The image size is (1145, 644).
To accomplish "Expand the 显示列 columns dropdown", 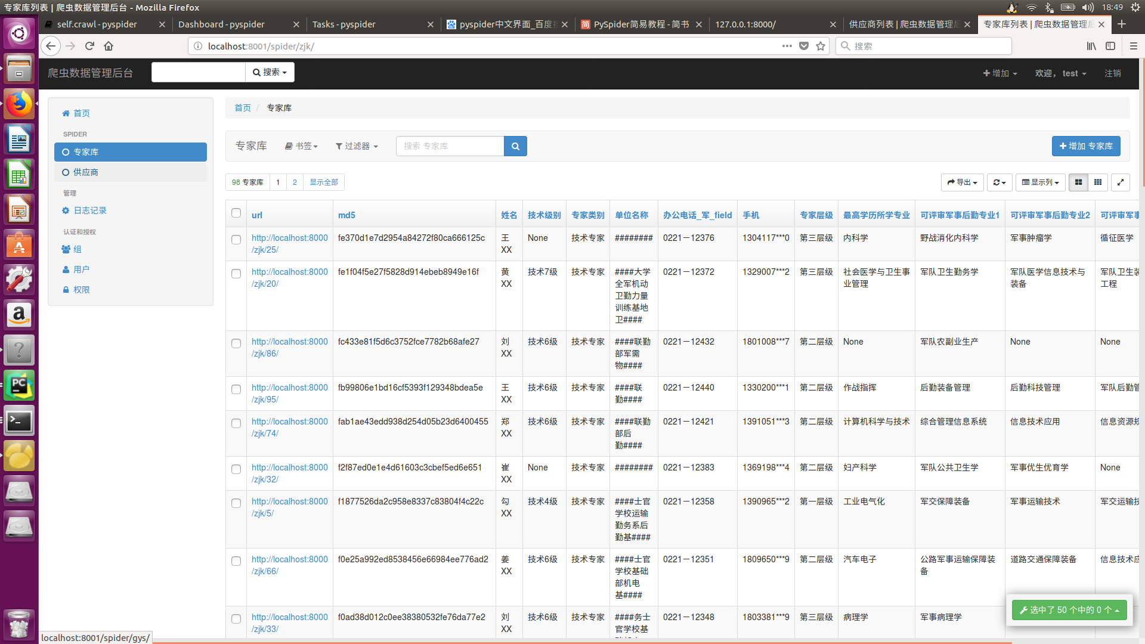I will 1041,182.
